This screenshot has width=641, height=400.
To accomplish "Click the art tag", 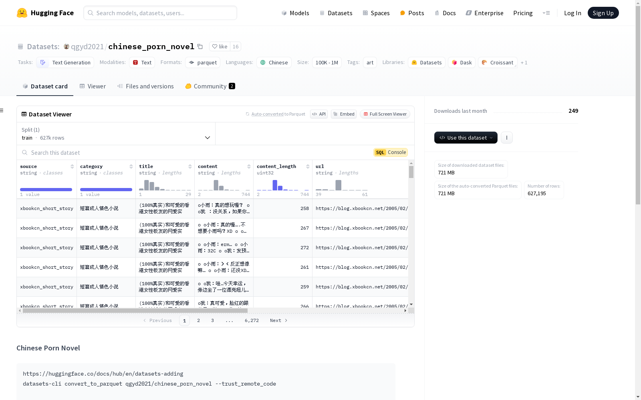I will pyautogui.click(x=370, y=62).
